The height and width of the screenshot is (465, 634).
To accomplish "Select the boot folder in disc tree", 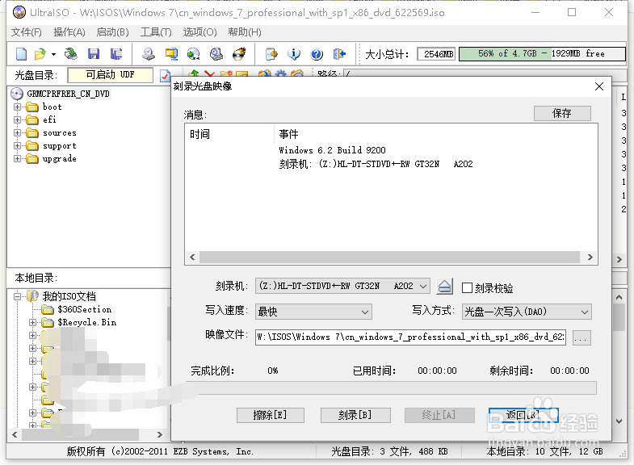I will pos(52,107).
